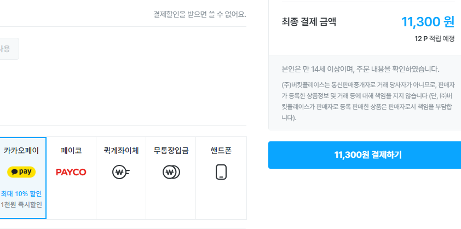
Task: Click the 결제할인을 받으면 쓸 수 없어요 notice
Action: (200, 14)
